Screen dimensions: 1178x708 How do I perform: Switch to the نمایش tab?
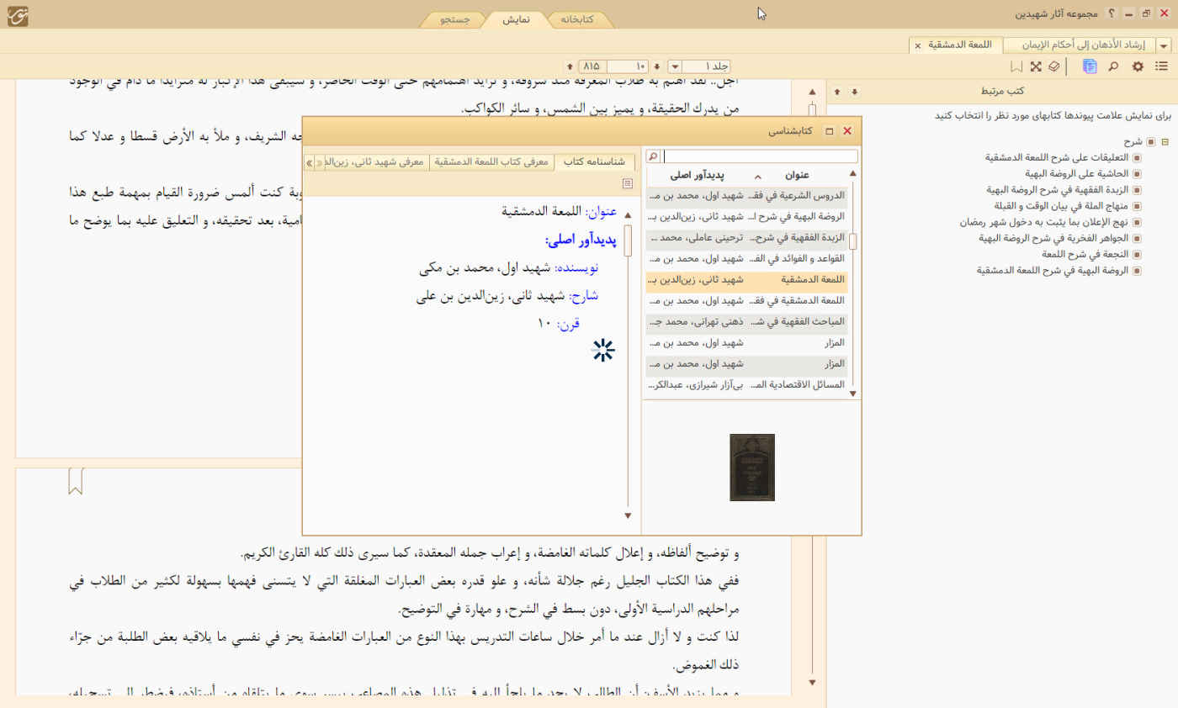[x=516, y=19]
